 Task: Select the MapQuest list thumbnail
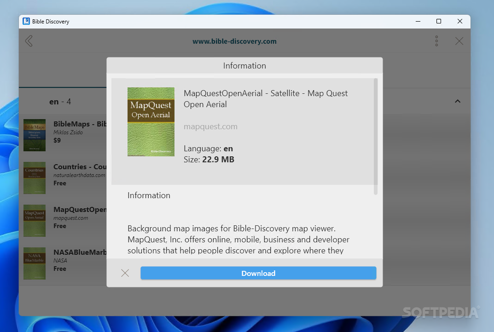tap(35, 221)
